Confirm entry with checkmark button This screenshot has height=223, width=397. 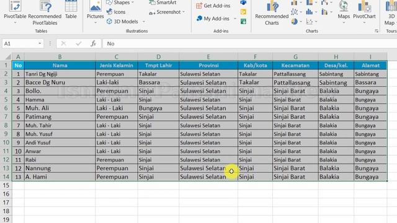[x=79, y=43]
